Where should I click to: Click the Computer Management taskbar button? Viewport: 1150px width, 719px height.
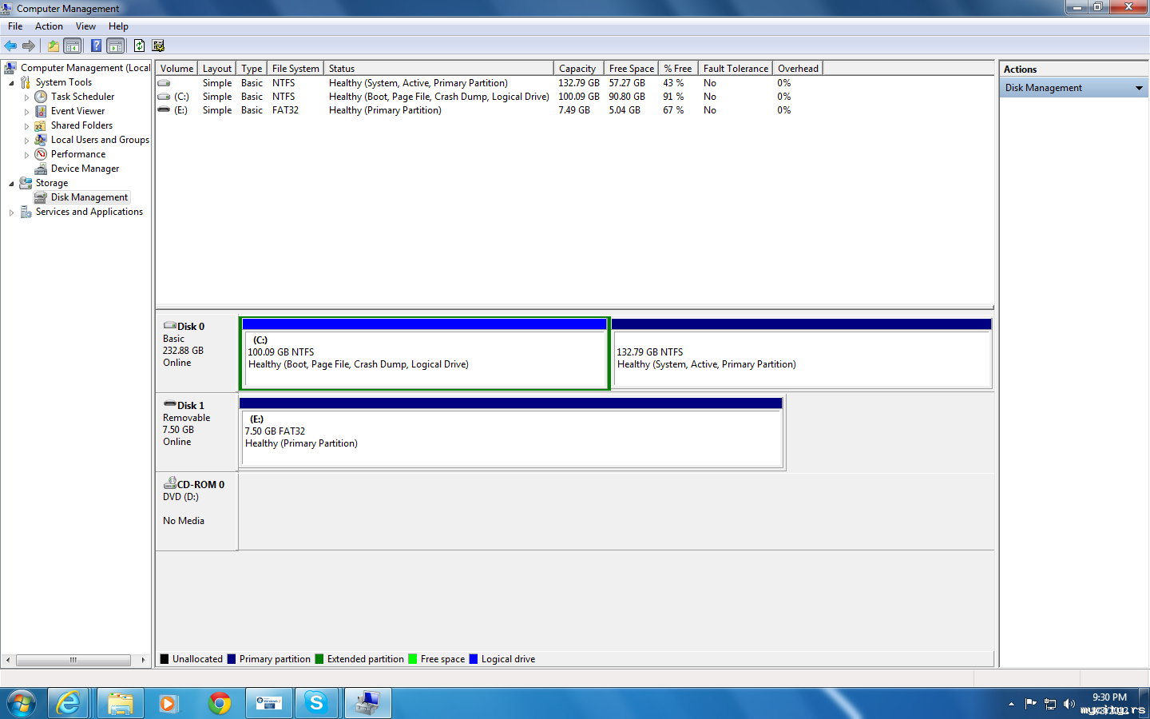368,703
